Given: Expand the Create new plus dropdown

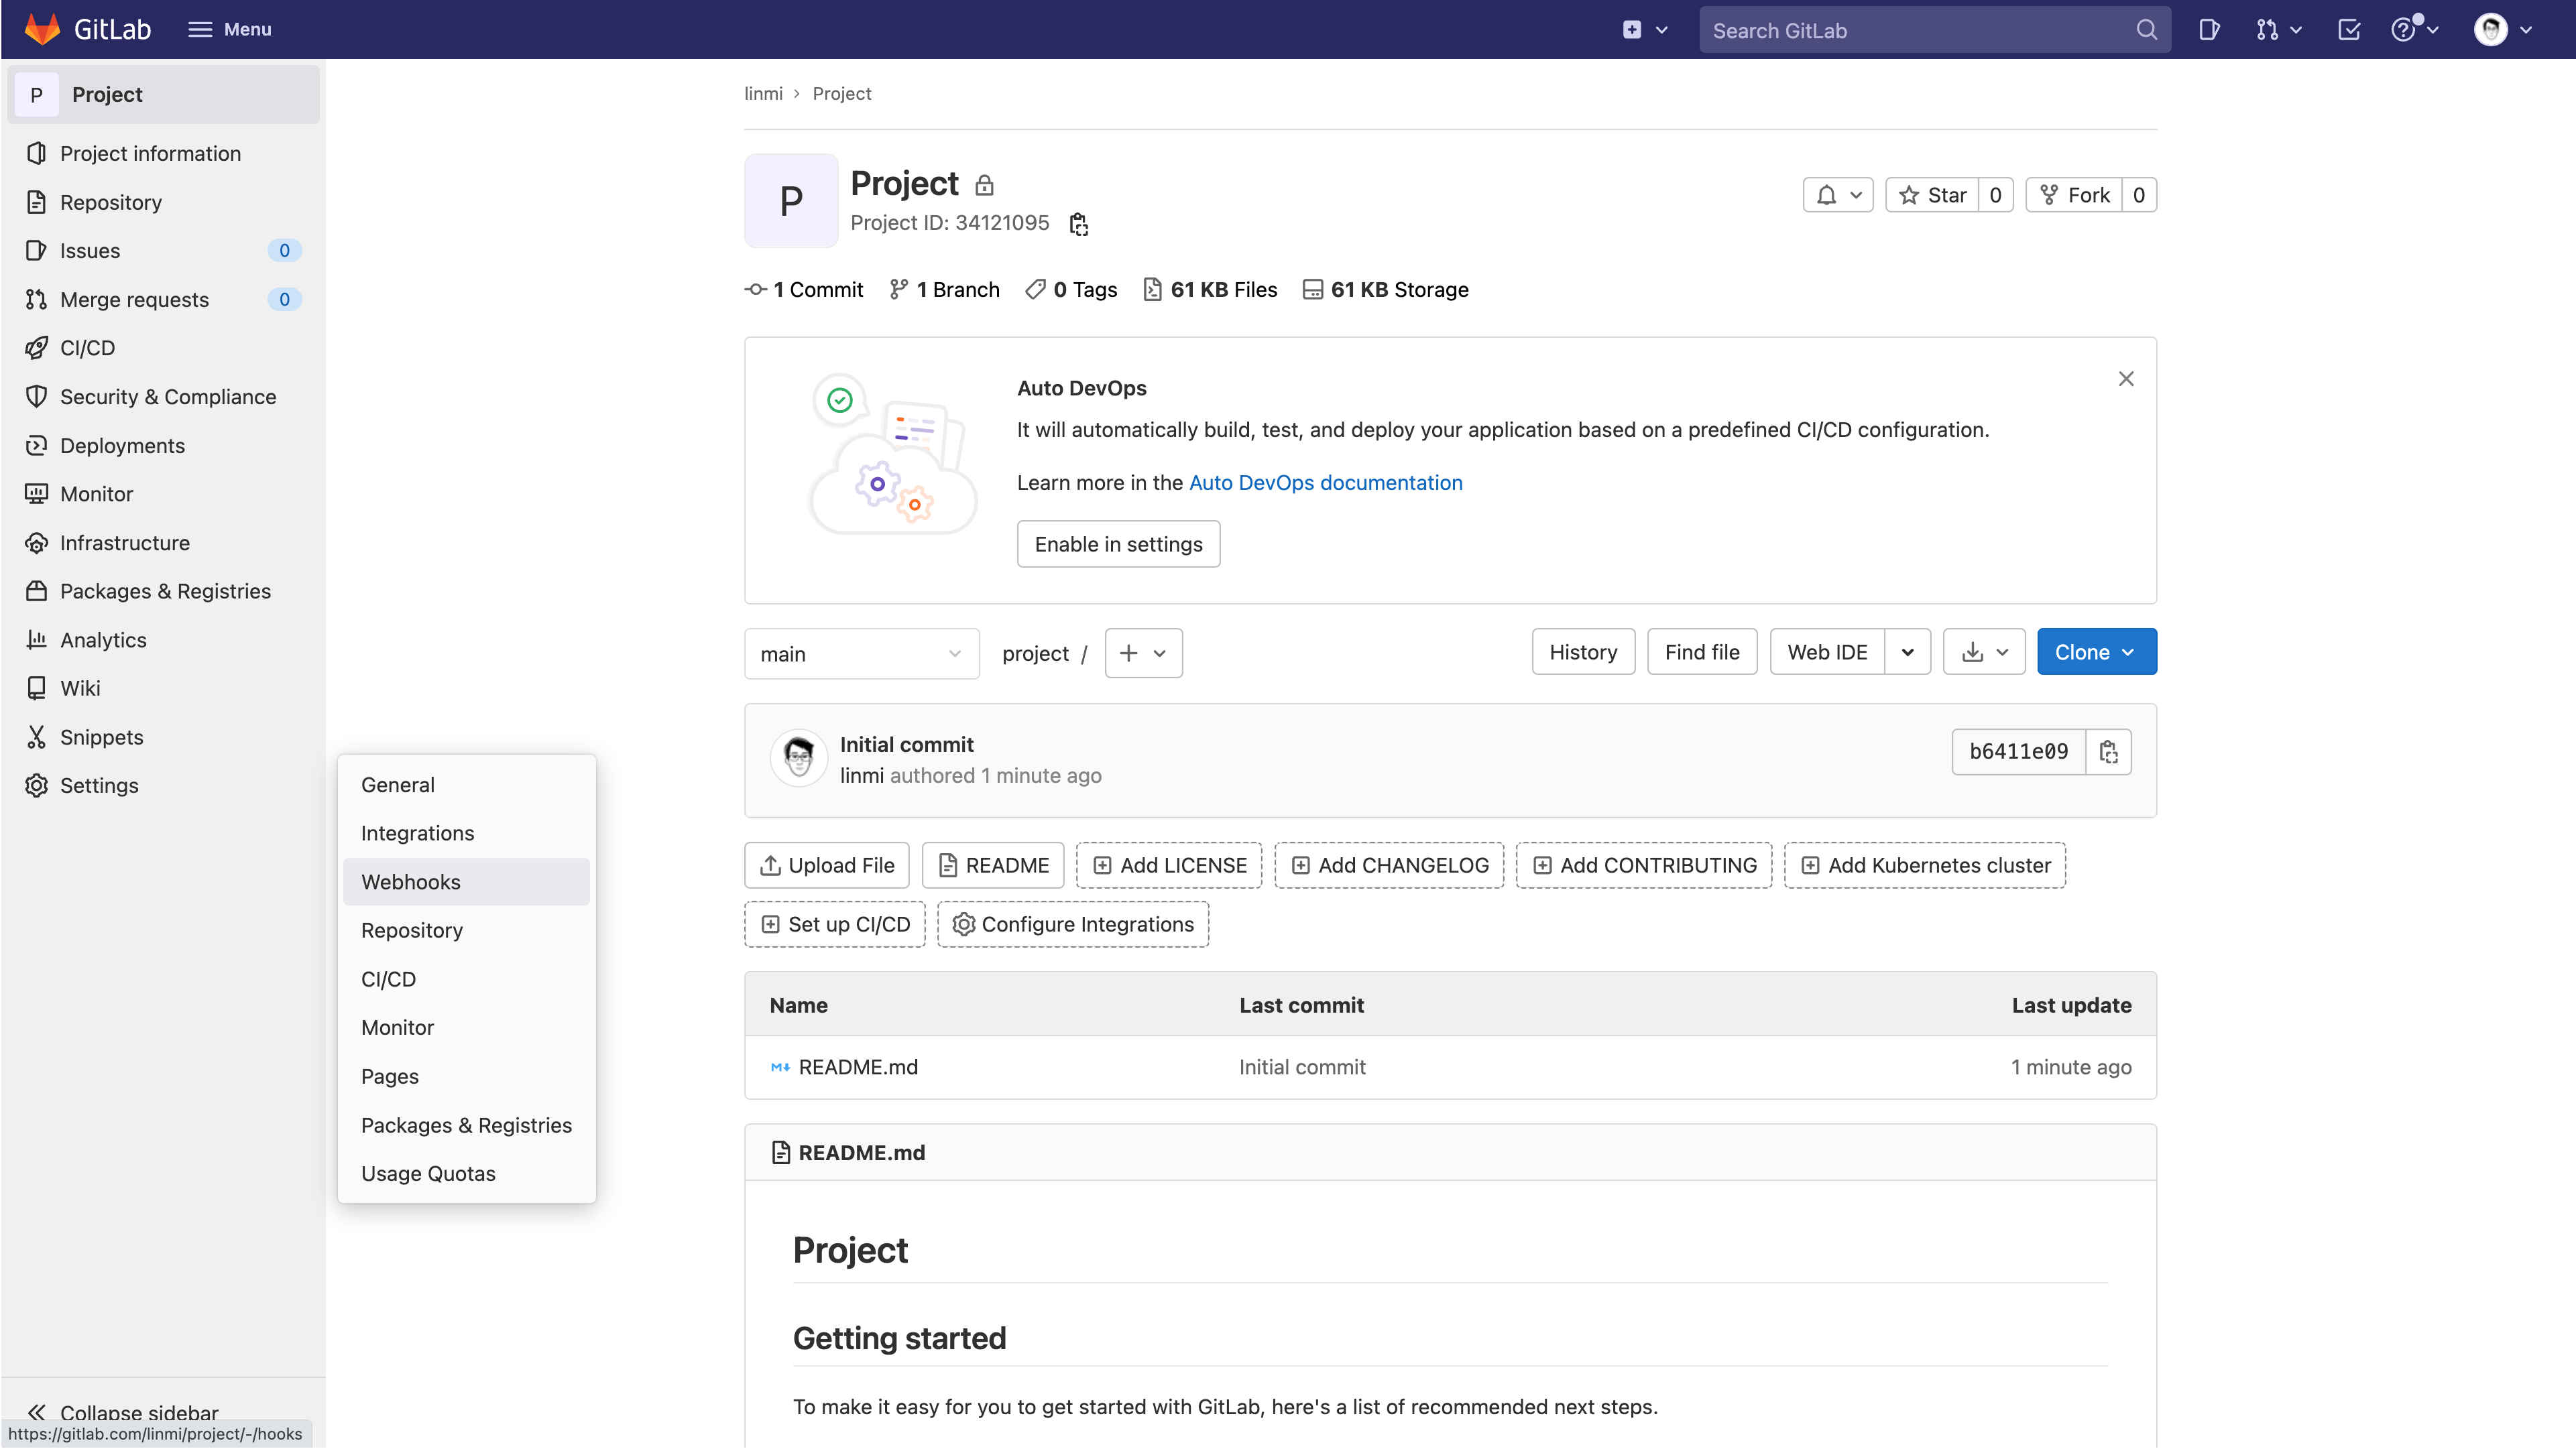Looking at the screenshot, I should coord(1644,30).
